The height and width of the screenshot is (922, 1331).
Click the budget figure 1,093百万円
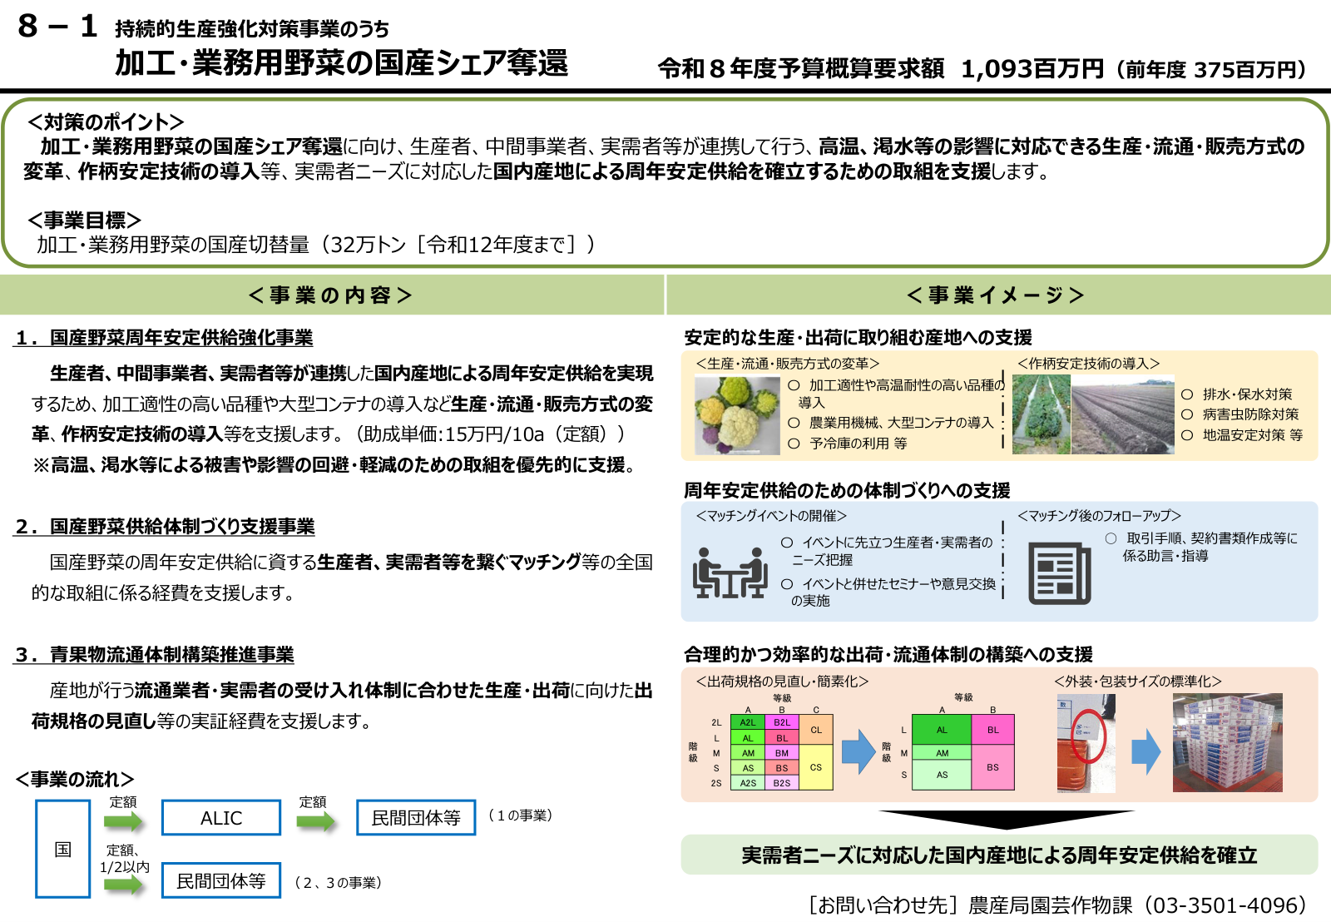pos(1032,69)
